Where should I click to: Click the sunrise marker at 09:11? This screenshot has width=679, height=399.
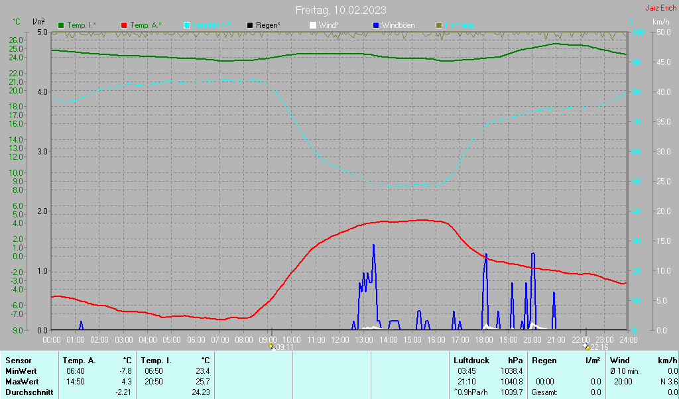(x=271, y=347)
